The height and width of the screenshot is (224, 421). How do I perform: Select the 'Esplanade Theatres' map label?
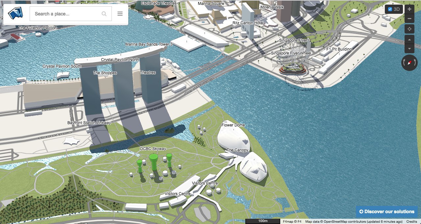tap(159, 3)
